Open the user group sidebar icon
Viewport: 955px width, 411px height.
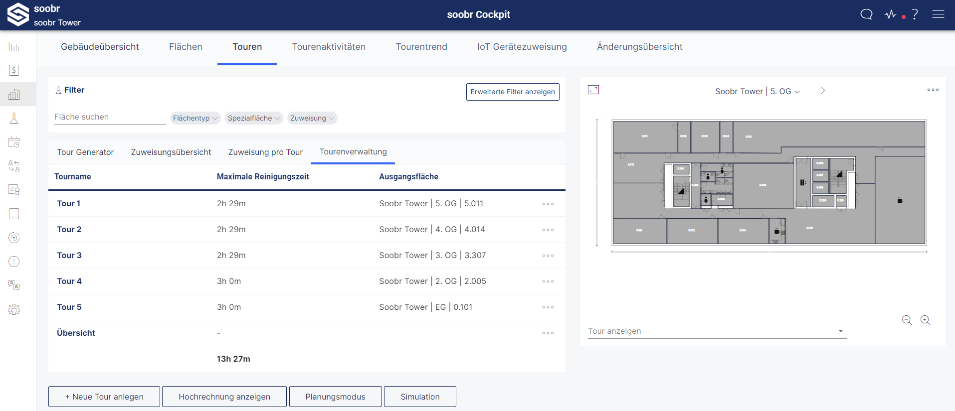point(14,309)
